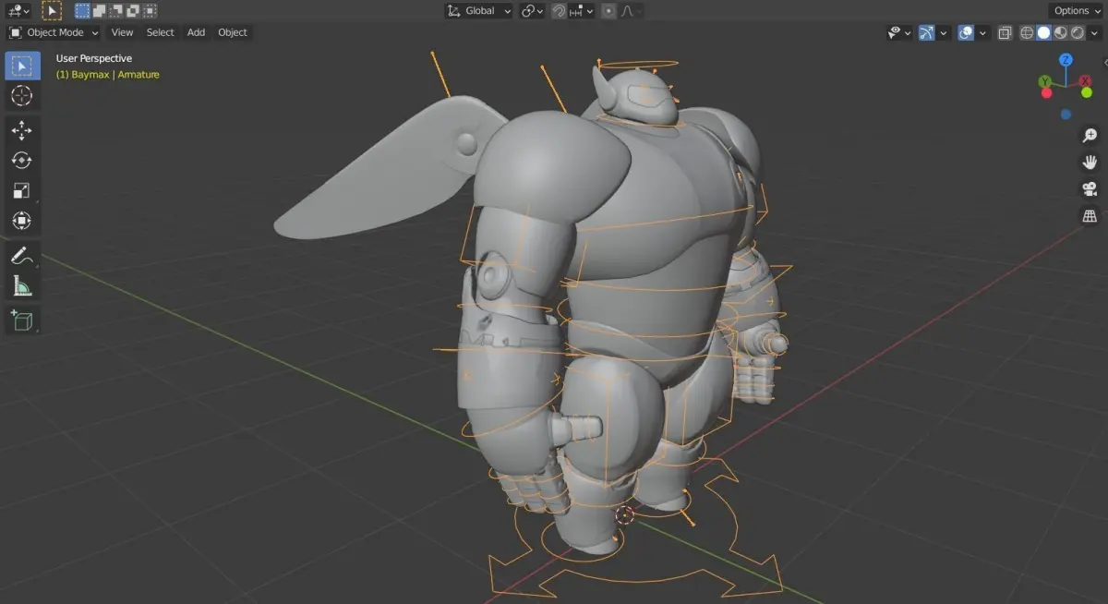Viewport: 1108px width, 604px height.
Task: Choose the Add Cube tool
Action: tap(22, 320)
